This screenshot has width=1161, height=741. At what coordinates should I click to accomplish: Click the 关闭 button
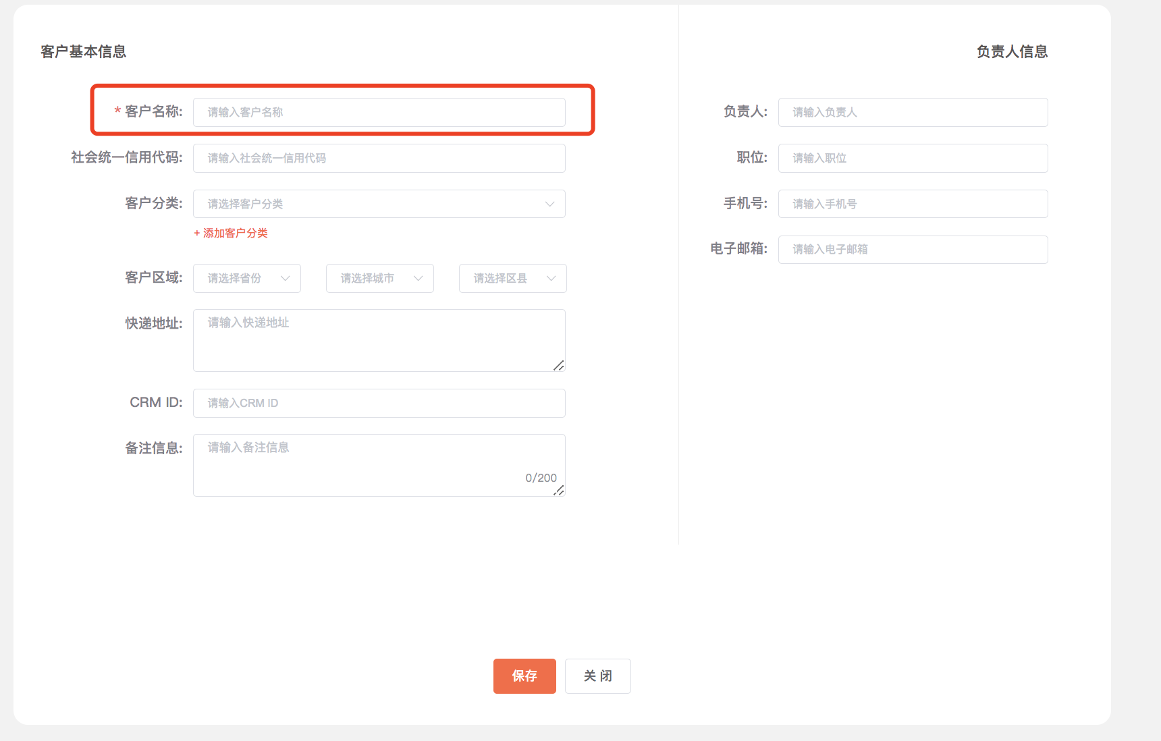597,676
